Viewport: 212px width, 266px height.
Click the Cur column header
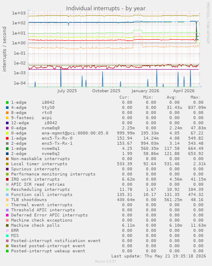point(125,97)
